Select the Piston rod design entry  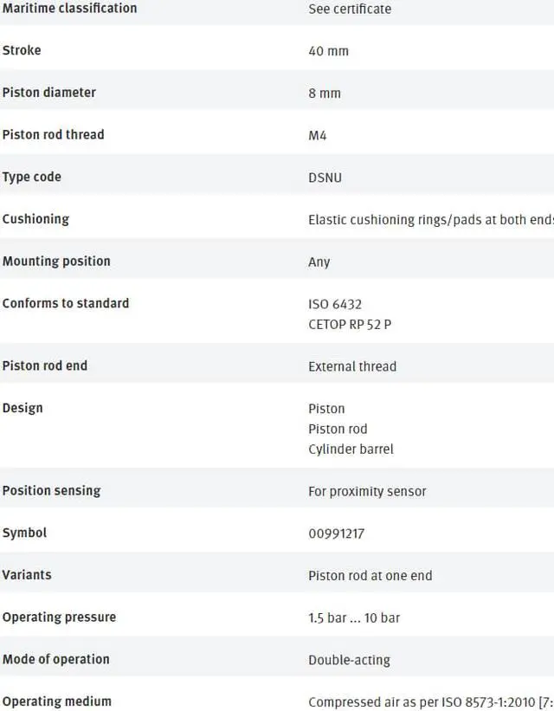coord(338,429)
